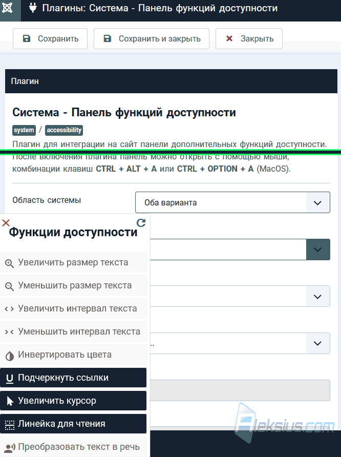Select Увеличить размер текста option
This screenshot has width=341, height=457.
73,262
